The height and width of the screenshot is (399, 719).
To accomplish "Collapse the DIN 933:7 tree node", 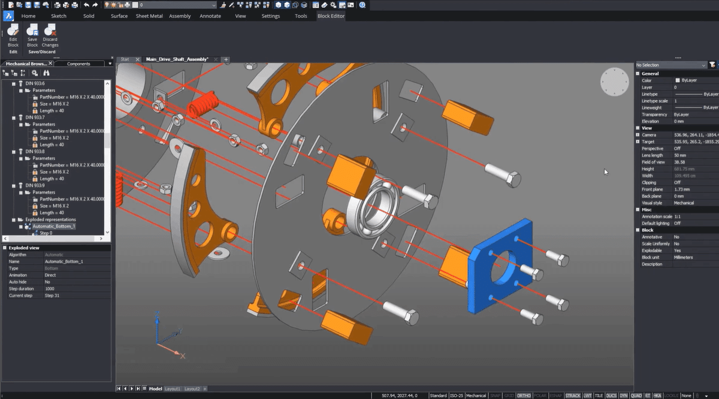I will (x=14, y=117).
